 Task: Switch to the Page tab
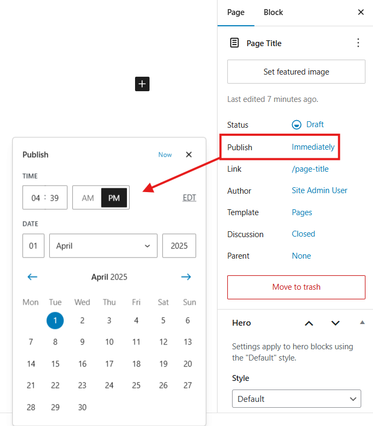click(236, 12)
